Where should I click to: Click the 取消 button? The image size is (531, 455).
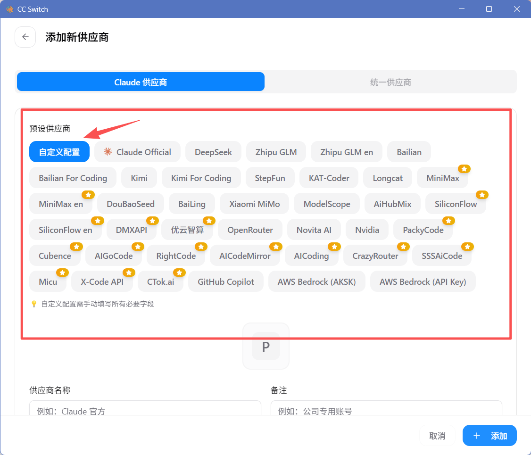pyautogui.click(x=437, y=436)
